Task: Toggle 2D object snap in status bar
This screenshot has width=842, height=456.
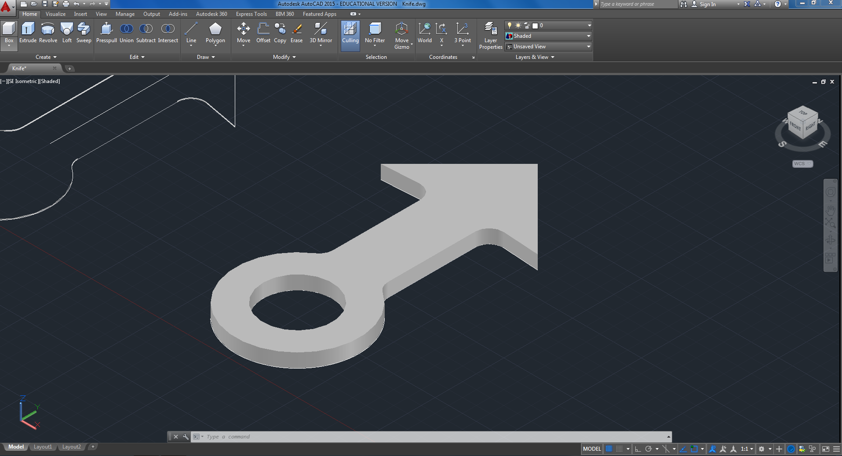Action: (x=694, y=449)
